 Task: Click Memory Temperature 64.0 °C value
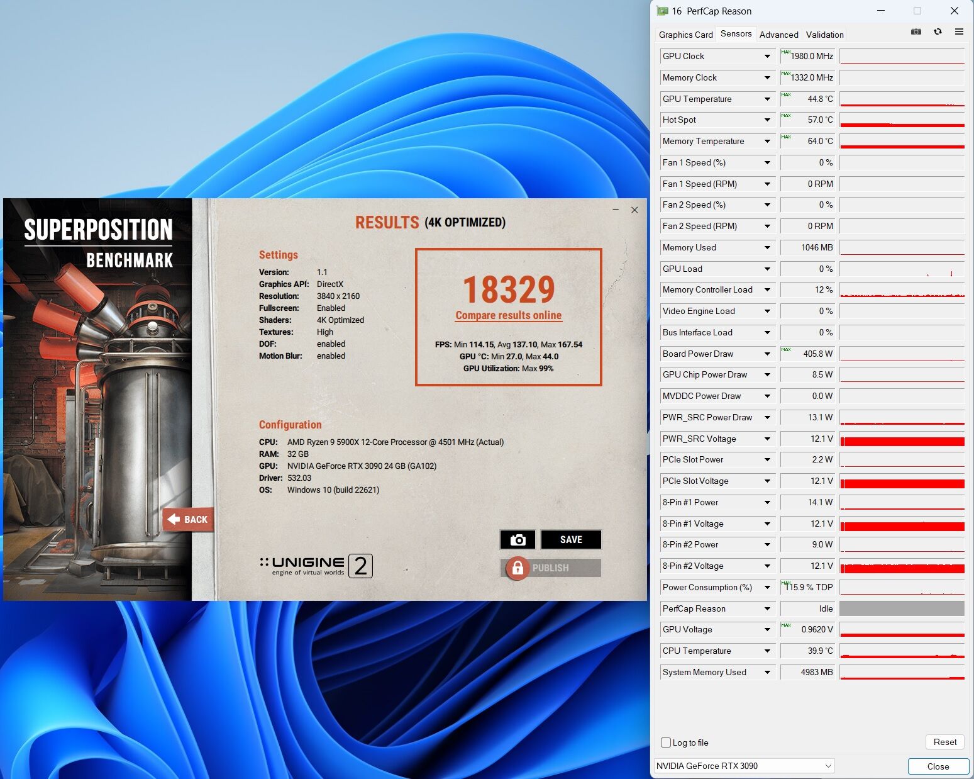pyautogui.click(x=808, y=141)
